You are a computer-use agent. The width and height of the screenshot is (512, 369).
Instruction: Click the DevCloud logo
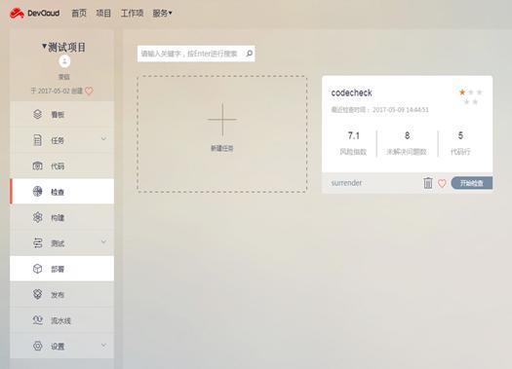click(x=34, y=13)
